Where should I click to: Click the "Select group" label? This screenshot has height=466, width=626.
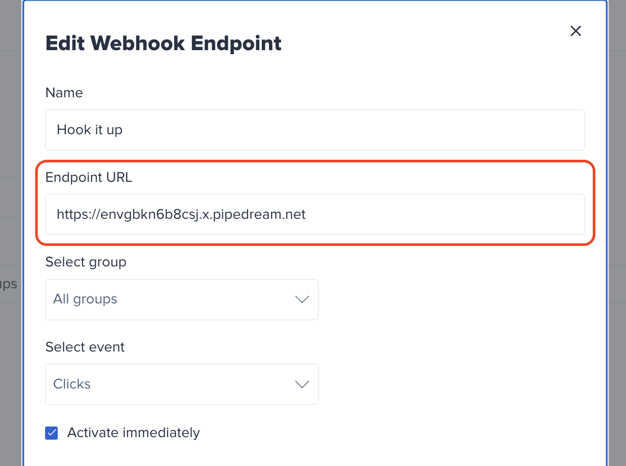tap(86, 262)
